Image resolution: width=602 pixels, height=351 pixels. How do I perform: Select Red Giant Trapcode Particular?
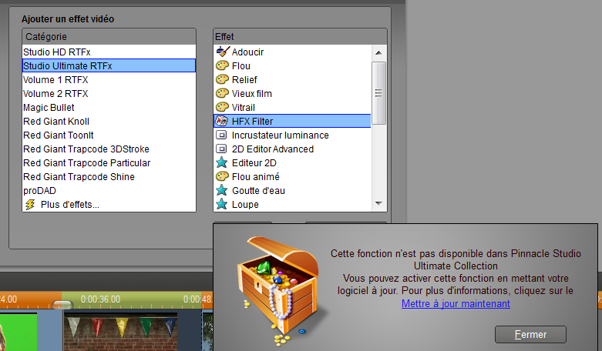point(109,162)
